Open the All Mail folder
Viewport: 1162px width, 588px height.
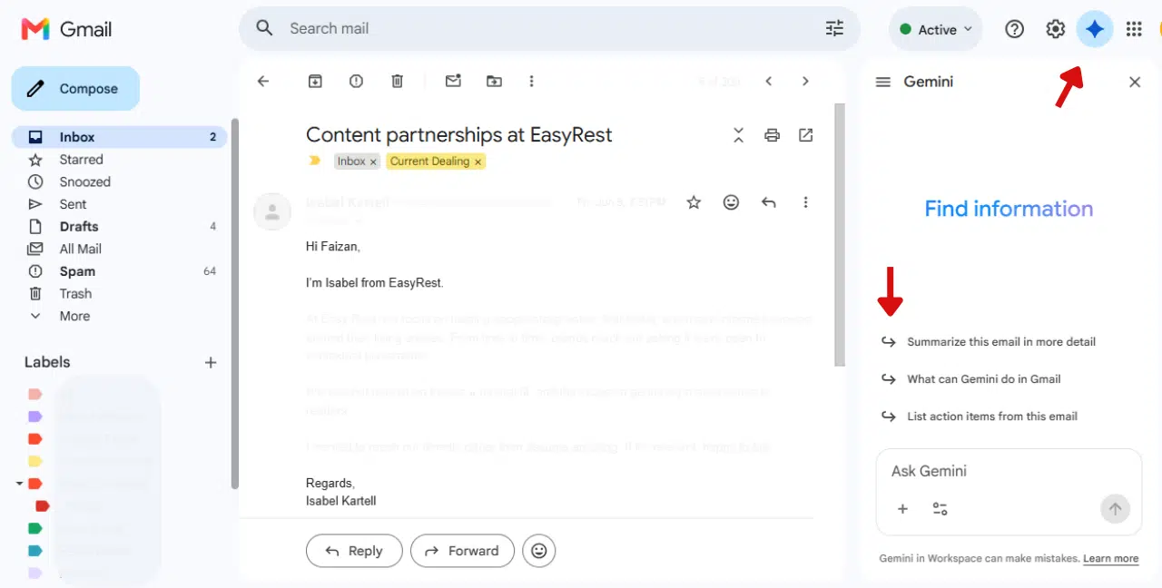(119, 249)
